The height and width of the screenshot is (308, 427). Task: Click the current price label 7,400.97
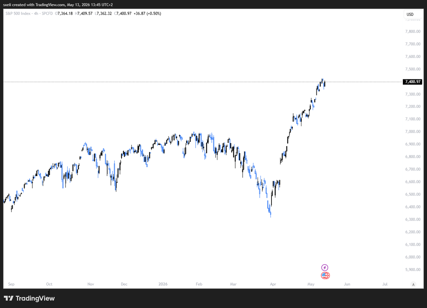(x=413, y=82)
